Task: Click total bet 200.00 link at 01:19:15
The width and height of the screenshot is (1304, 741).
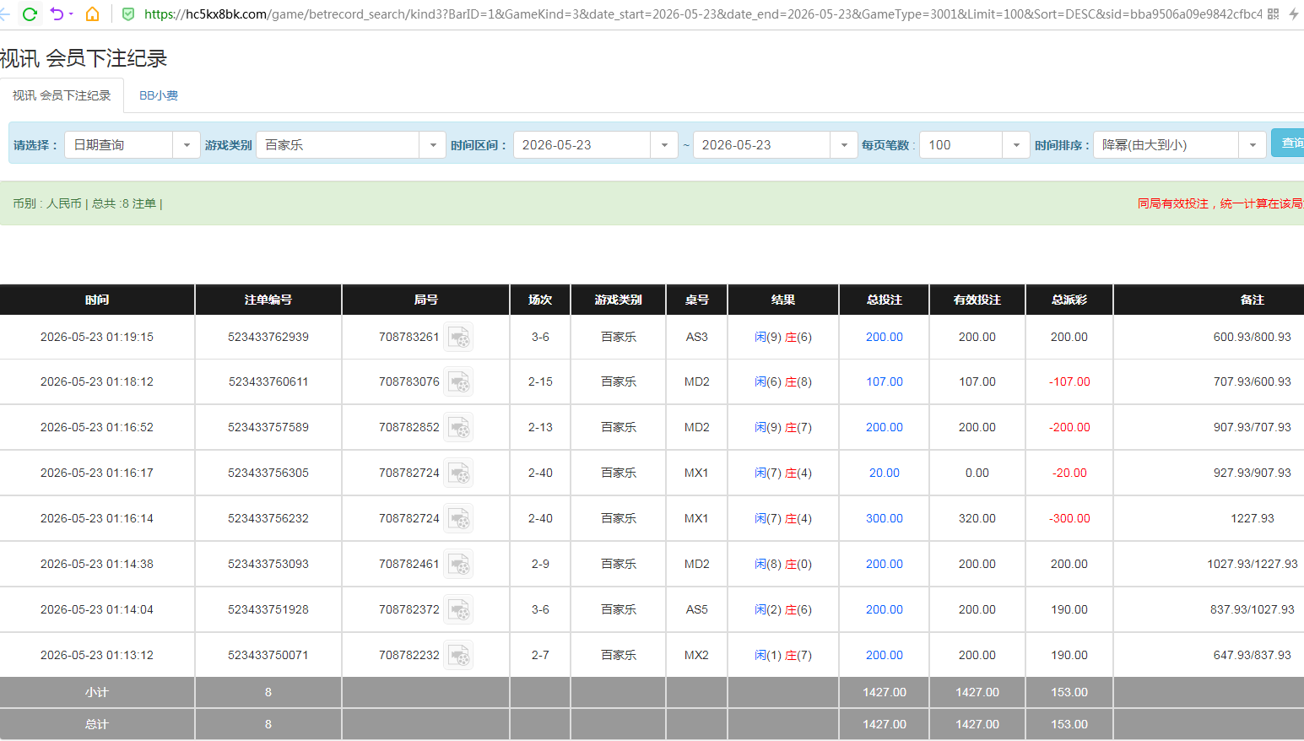Action: coord(884,337)
